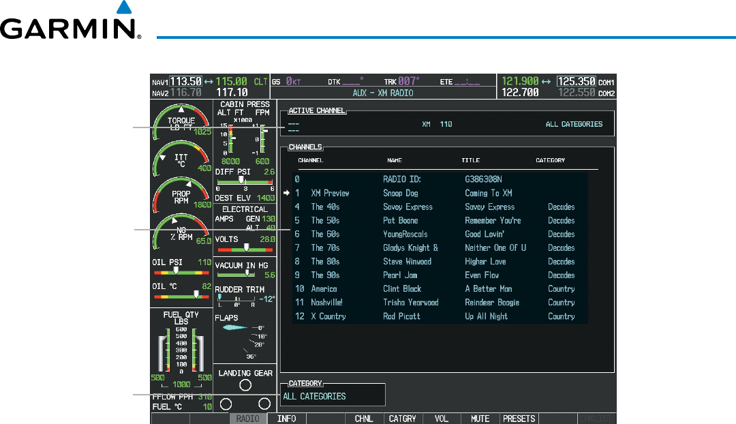Click the white channel selection arrow cursor
The height and width of the screenshot is (424, 736).
(286, 193)
